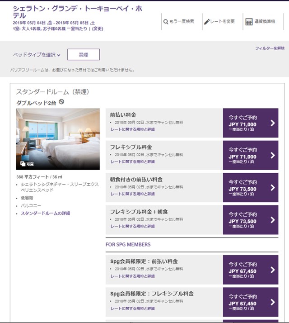Book Spg会員様限定：フレキシブル料金 at JPY 67,450
This screenshot has height=323, width=289.
click(x=251, y=302)
